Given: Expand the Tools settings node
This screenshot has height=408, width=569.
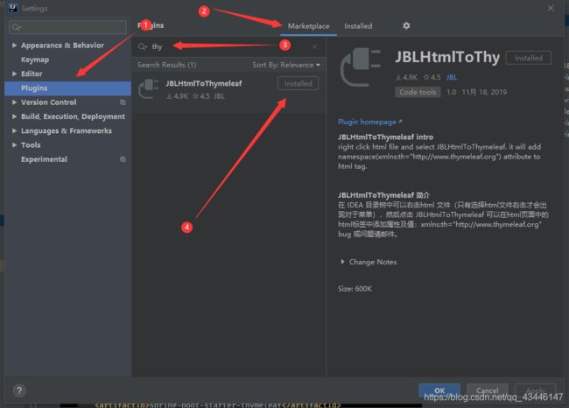Looking at the screenshot, I should pos(15,144).
